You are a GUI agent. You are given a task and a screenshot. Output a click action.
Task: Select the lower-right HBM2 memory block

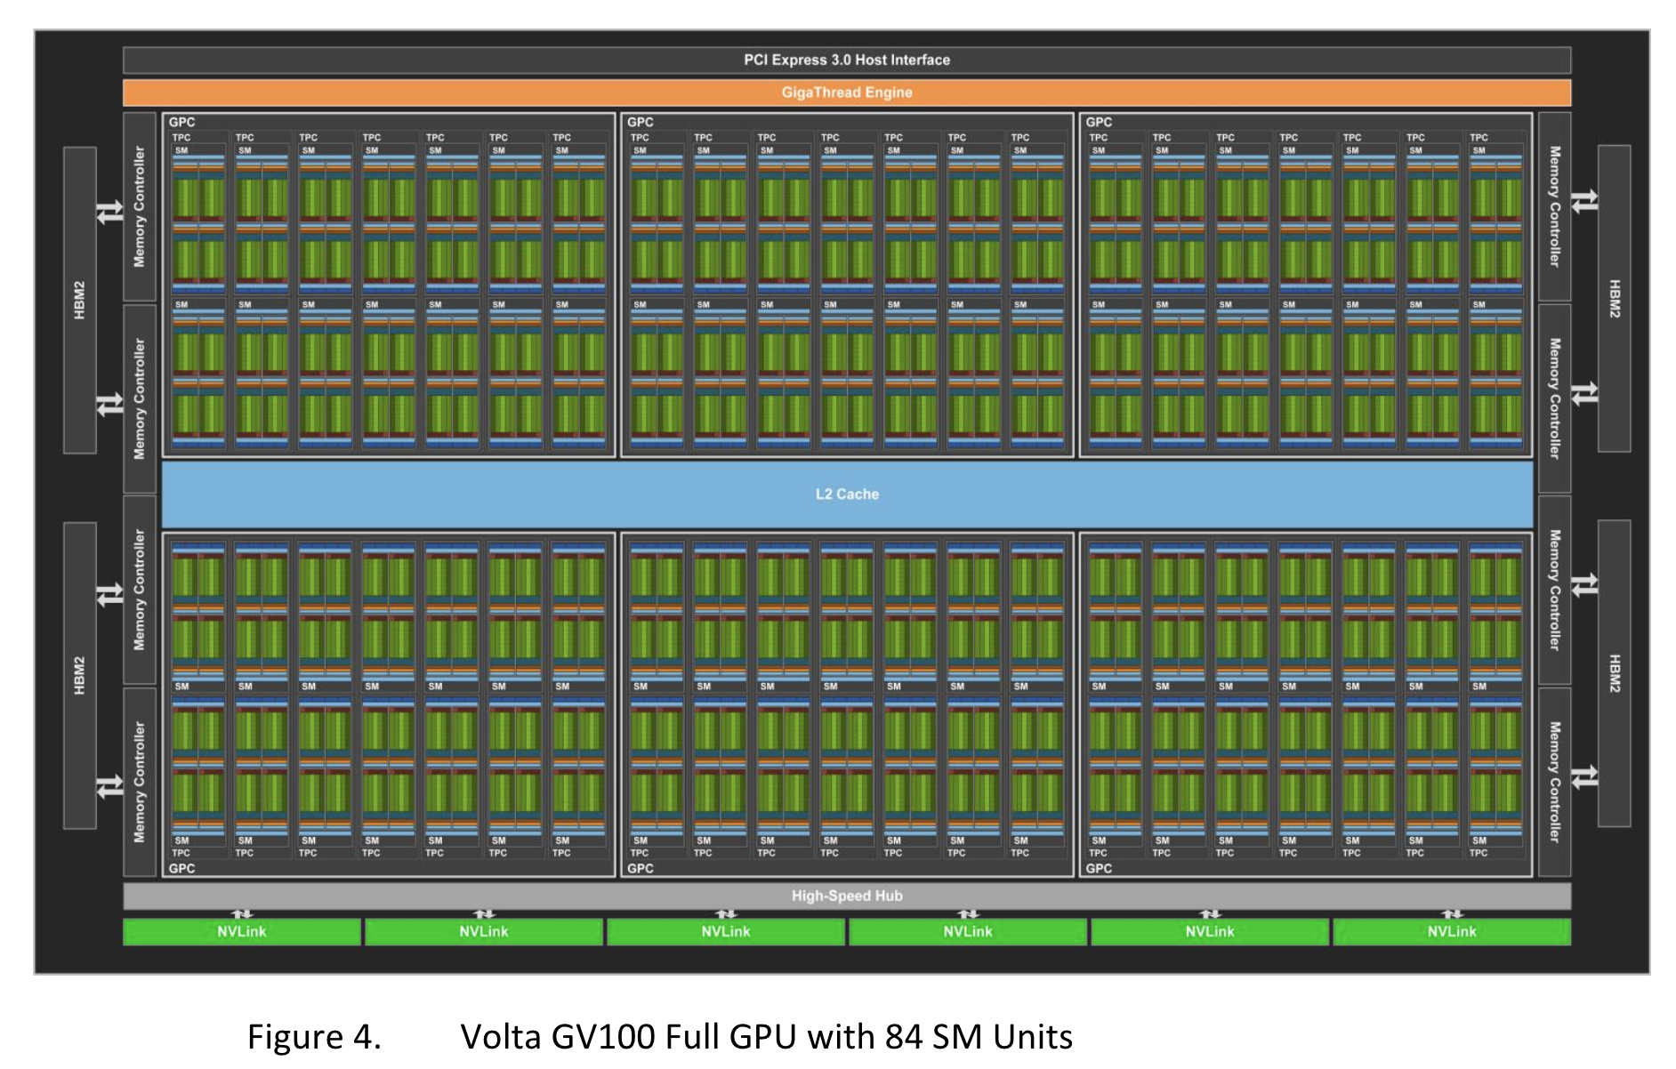tap(1615, 673)
